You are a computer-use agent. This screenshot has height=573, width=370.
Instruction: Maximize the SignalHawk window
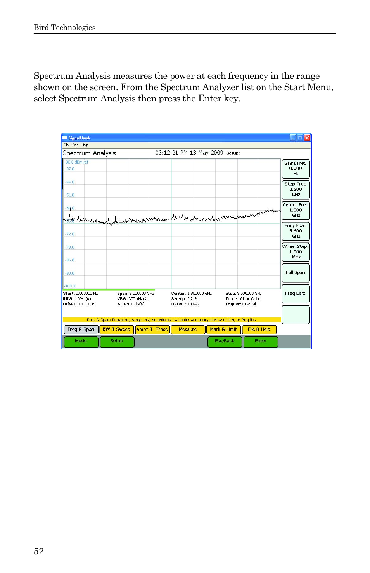300,138
